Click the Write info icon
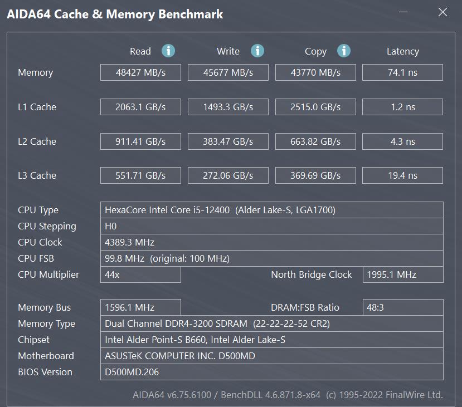Viewport: 462px width, 407px height. tap(257, 51)
